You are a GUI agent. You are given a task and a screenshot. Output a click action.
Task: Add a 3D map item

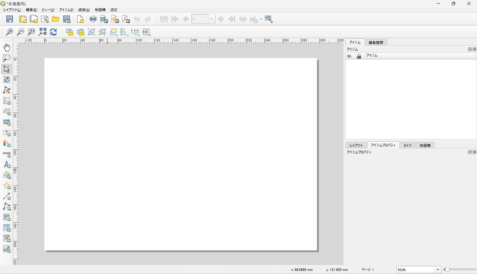7,112
